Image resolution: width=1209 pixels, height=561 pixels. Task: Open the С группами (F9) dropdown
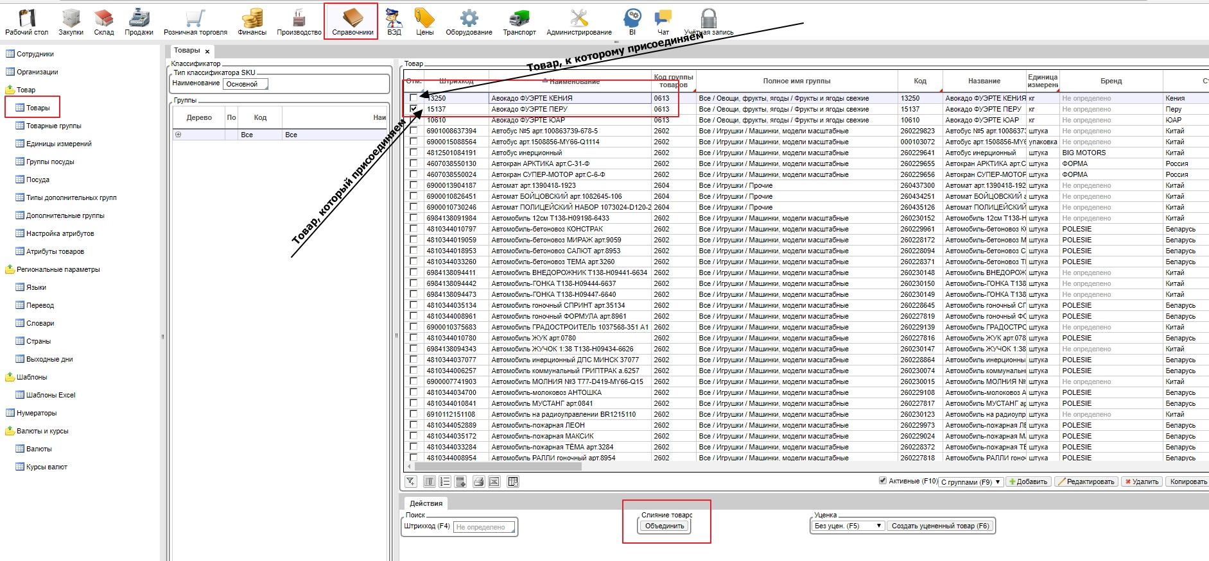971,482
